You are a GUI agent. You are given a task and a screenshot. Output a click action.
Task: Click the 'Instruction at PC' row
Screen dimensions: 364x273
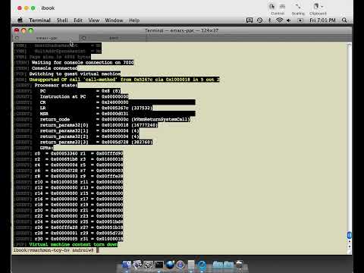(71, 96)
